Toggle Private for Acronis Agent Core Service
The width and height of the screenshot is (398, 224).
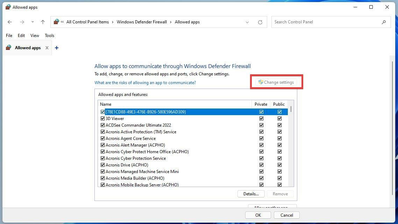(261, 138)
